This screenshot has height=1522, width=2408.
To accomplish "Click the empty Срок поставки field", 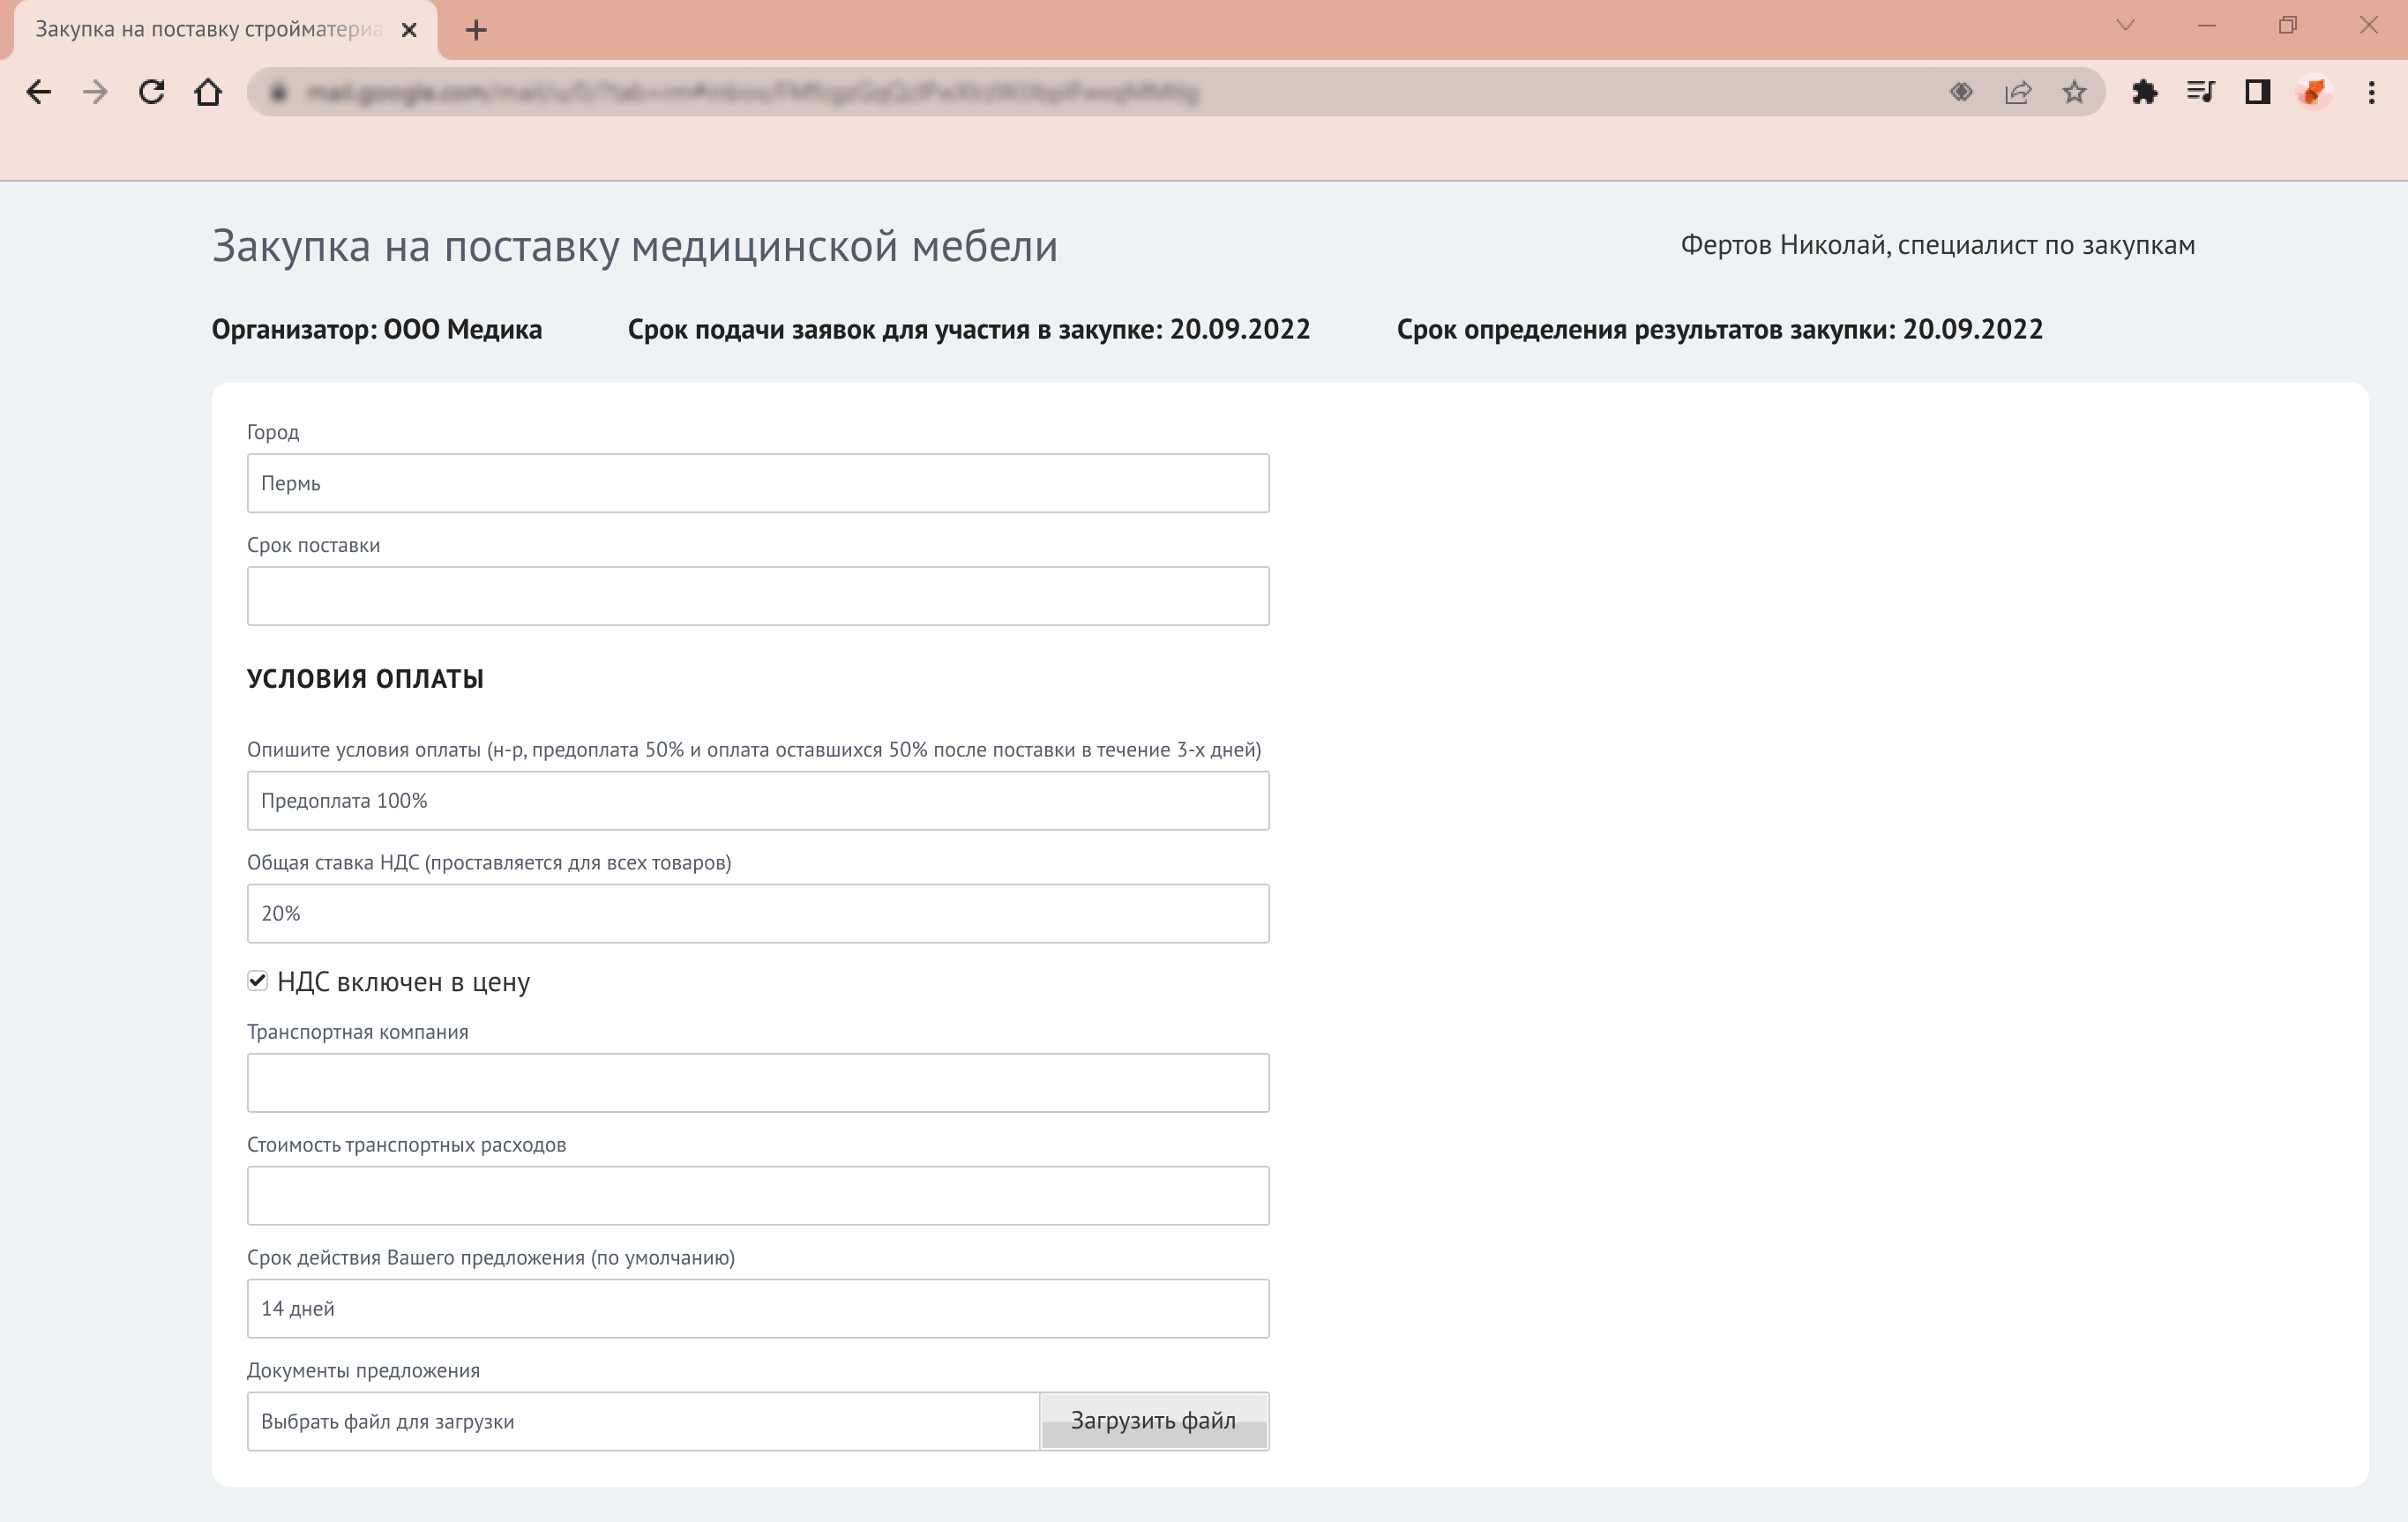I will click(758, 595).
